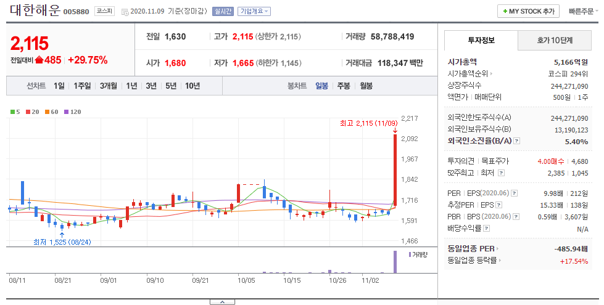Select 1일 line chart period
Viewport: 604px width, 305px height.
[59, 86]
